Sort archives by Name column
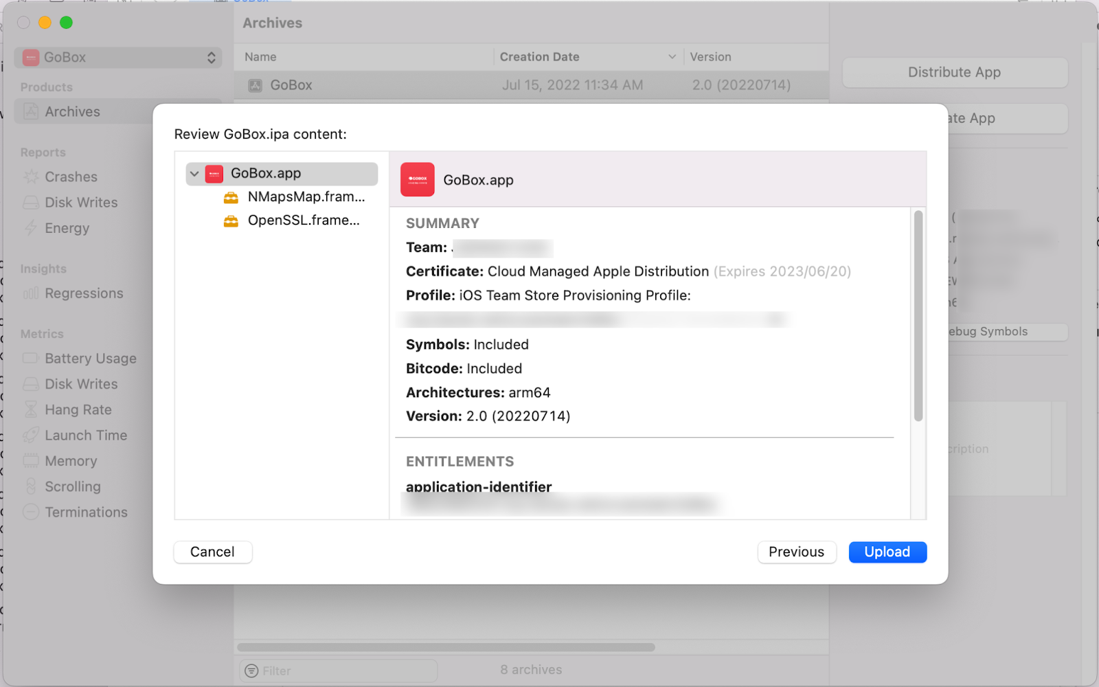 363,57
